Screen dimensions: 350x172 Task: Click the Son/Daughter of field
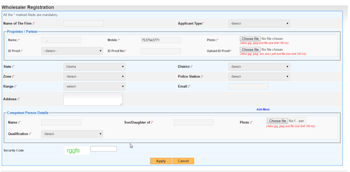pyautogui.click(x=194, y=122)
